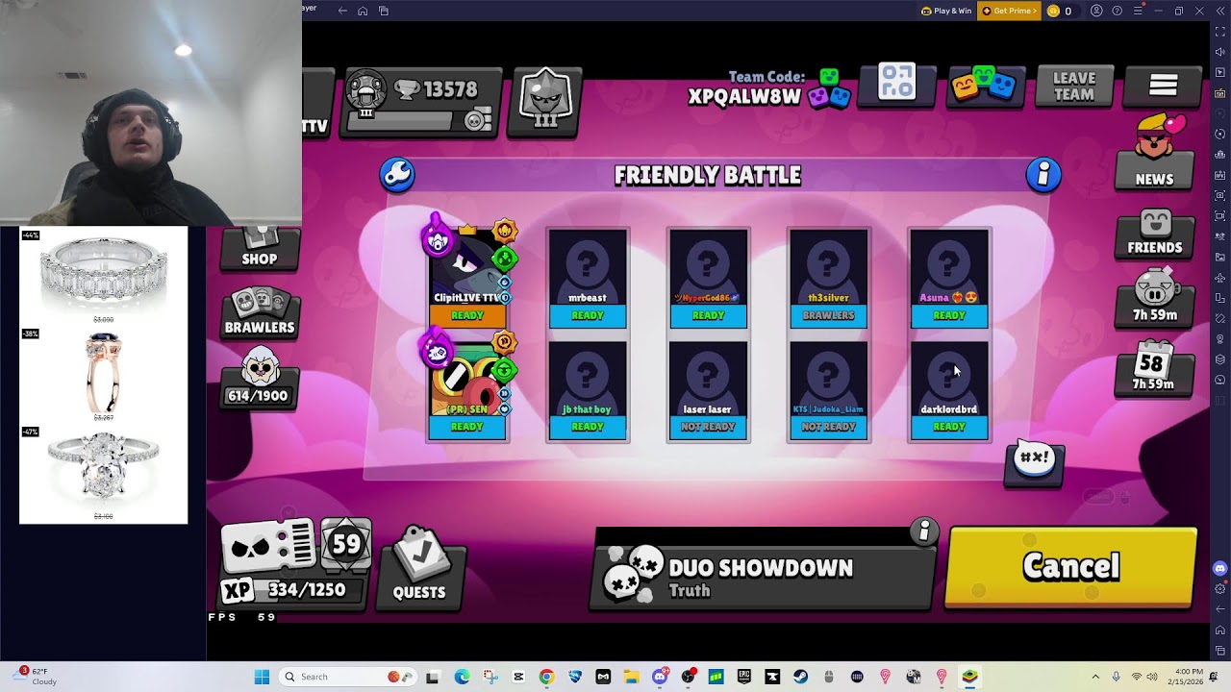Change the Duo Showdown game mode
Image resolution: width=1231 pixels, height=692 pixels.
pyautogui.click(x=762, y=572)
